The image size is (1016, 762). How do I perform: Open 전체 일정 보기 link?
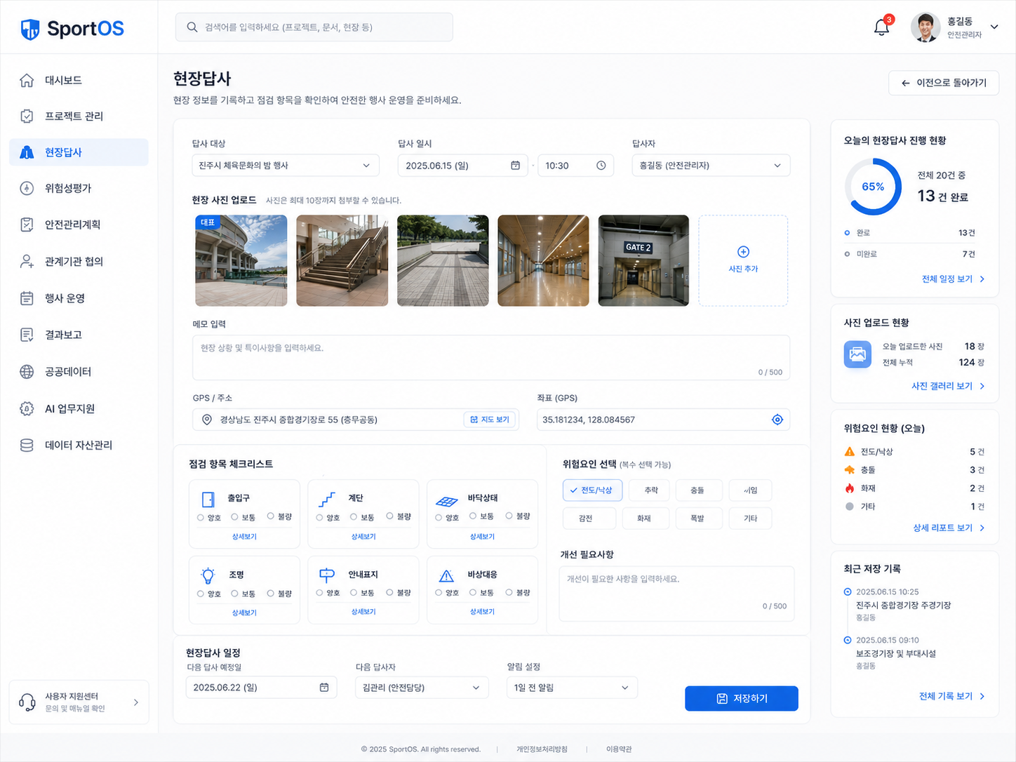pyautogui.click(x=953, y=279)
